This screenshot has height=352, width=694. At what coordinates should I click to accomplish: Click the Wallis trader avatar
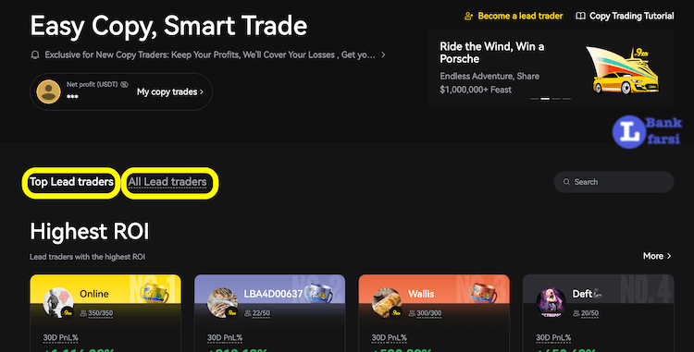(387, 302)
